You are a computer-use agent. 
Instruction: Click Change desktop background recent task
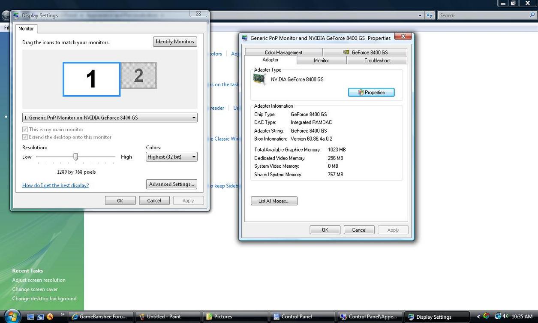(x=45, y=299)
